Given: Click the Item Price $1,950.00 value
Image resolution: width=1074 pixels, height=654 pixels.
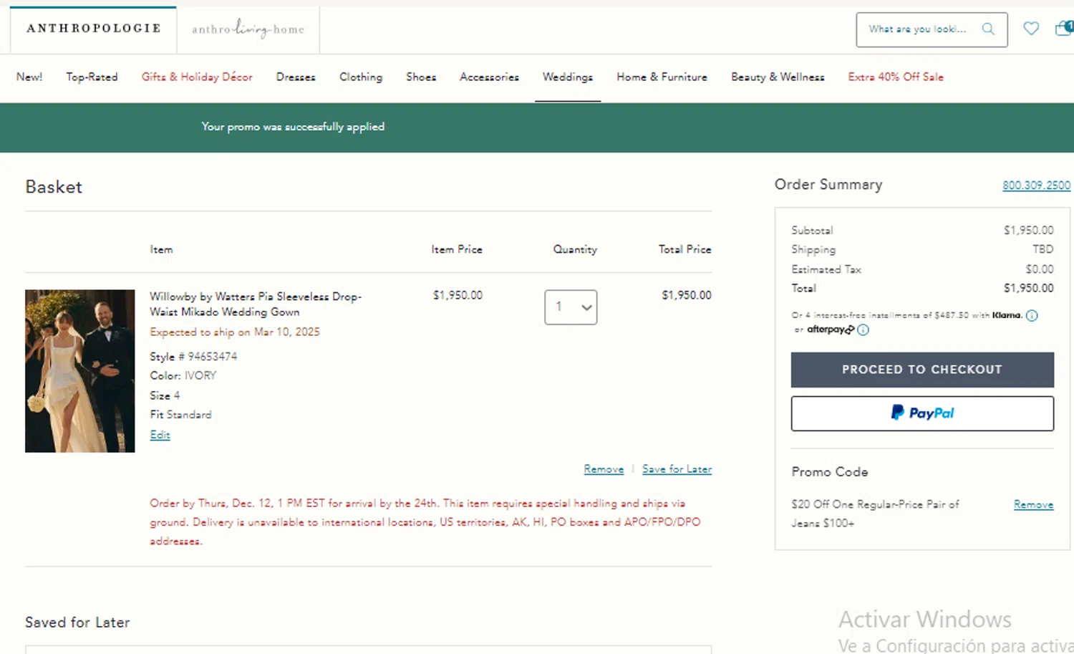Looking at the screenshot, I should coord(458,295).
